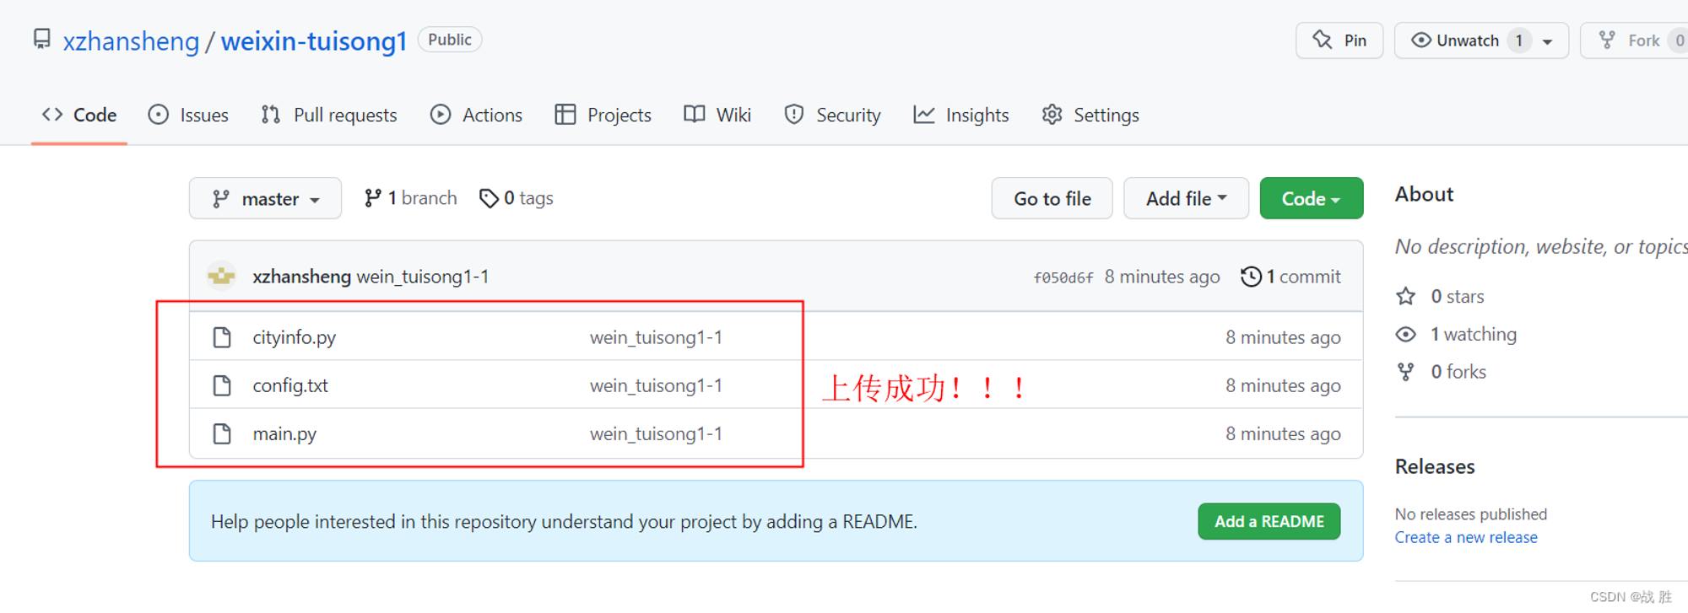This screenshot has width=1688, height=613.
Task: Click the Settings gear icon
Action: click(x=1052, y=114)
